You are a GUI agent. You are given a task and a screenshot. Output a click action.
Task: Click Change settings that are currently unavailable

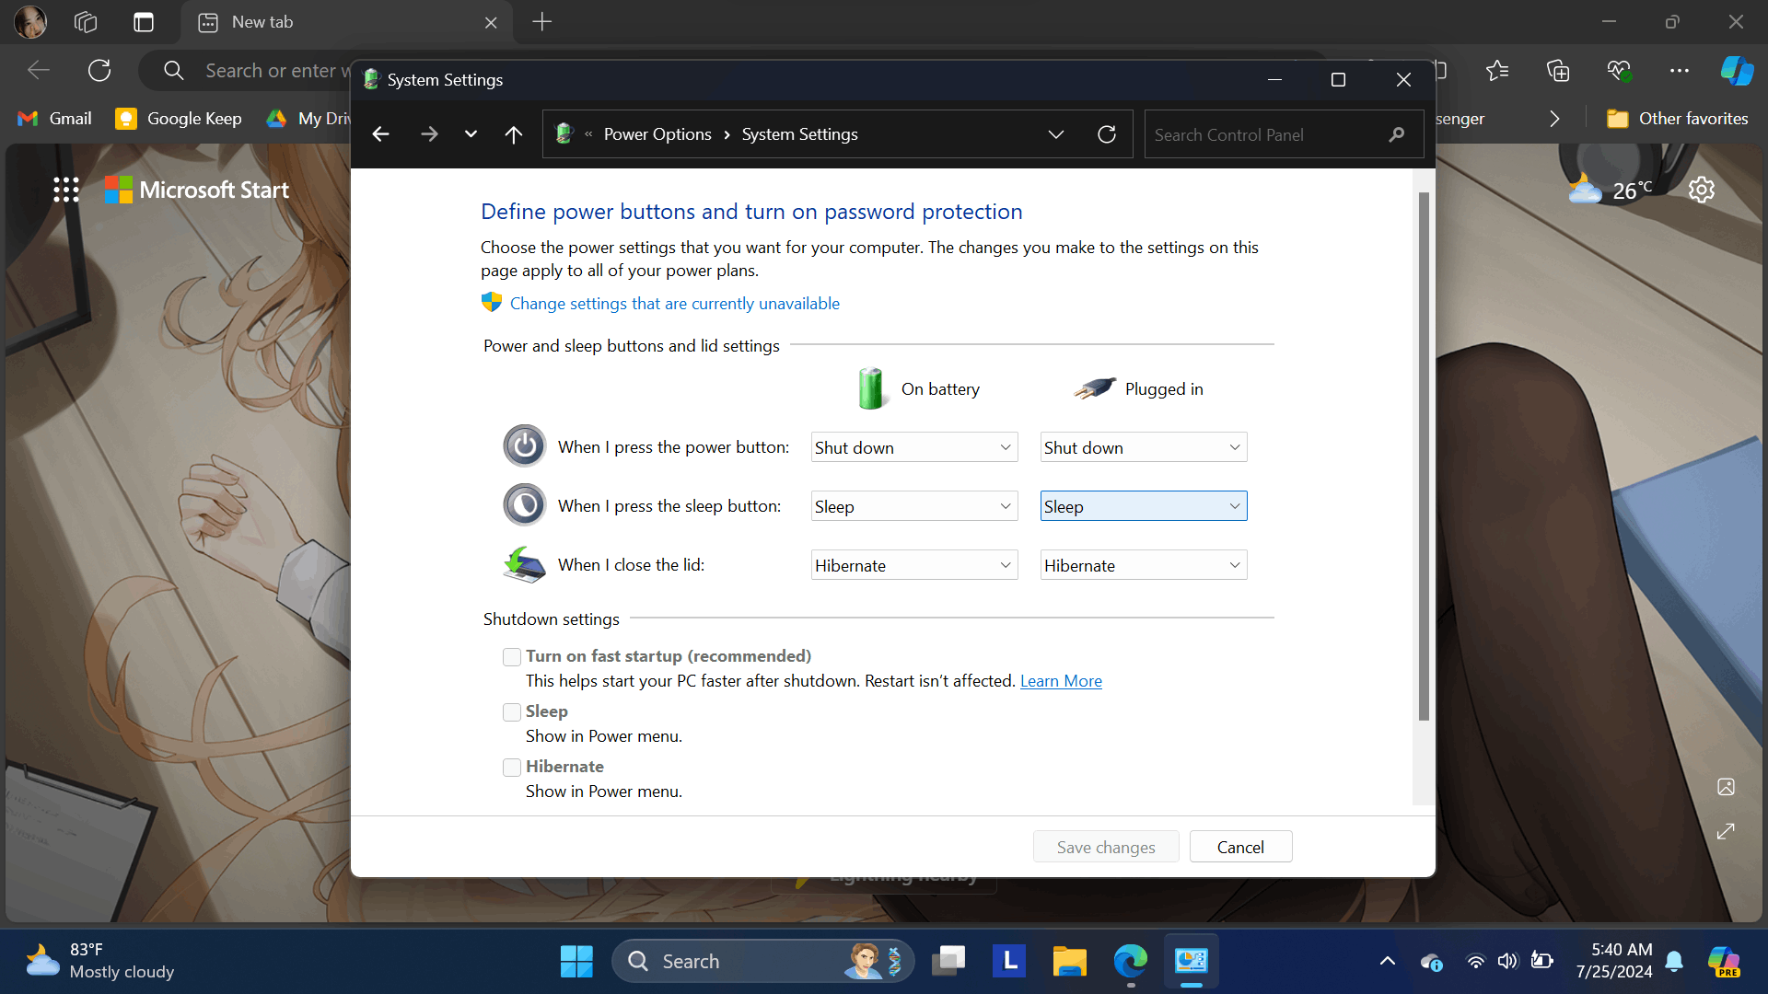[674, 304]
